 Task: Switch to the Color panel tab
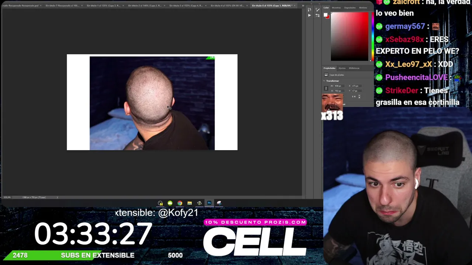(326, 8)
